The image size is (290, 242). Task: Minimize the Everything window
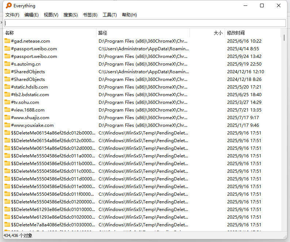[245, 5]
